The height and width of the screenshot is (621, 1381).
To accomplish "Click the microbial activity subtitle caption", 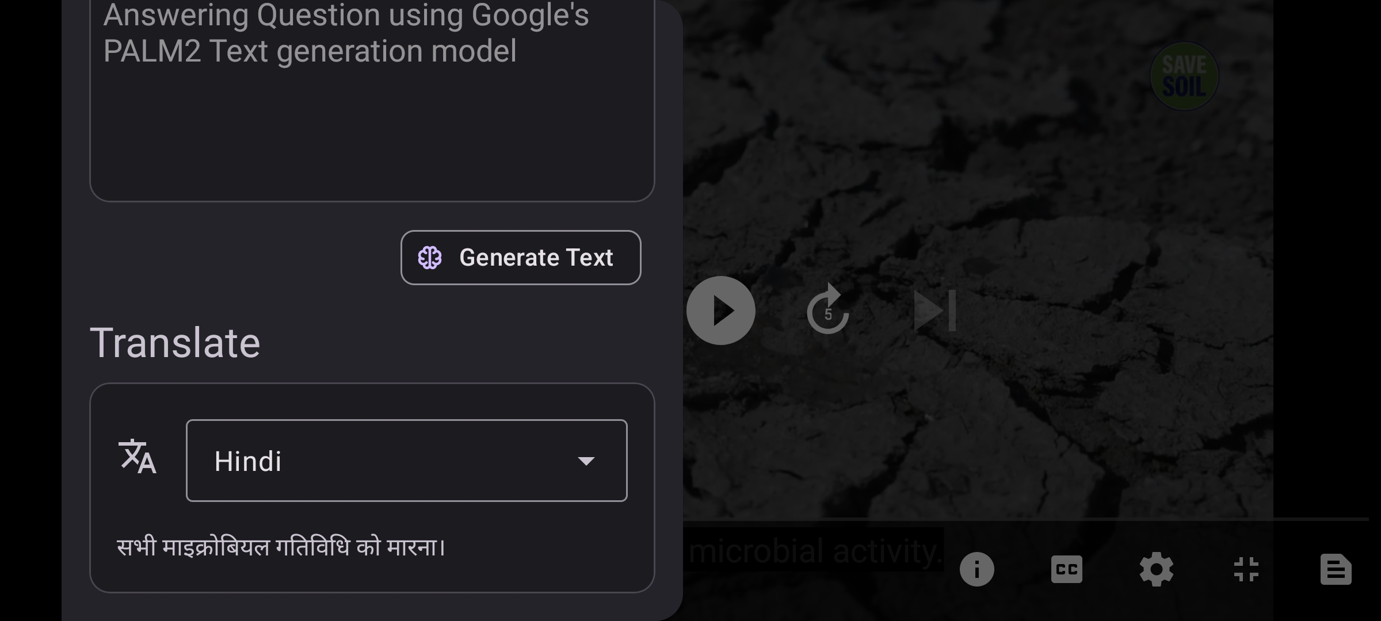I will click(x=815, y=551).
